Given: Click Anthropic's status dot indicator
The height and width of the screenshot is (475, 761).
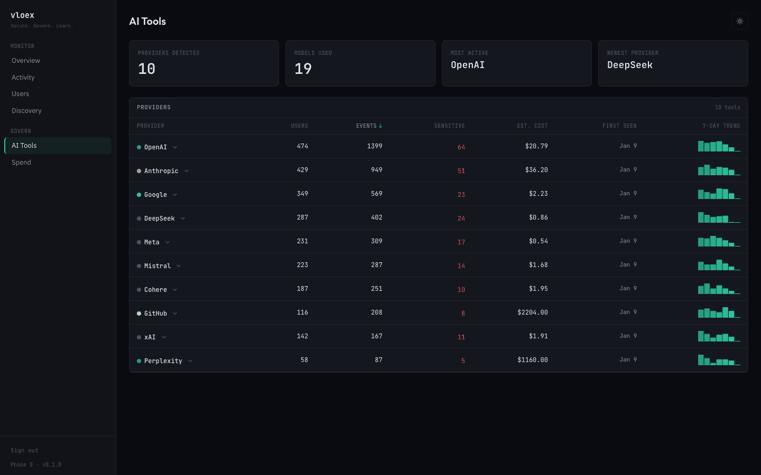Looking at the screenshot, I should [138, 170].
